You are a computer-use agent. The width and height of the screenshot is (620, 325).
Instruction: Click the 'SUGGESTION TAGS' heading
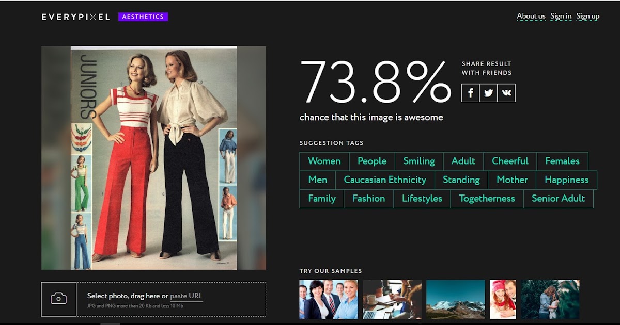pos(331,143)
